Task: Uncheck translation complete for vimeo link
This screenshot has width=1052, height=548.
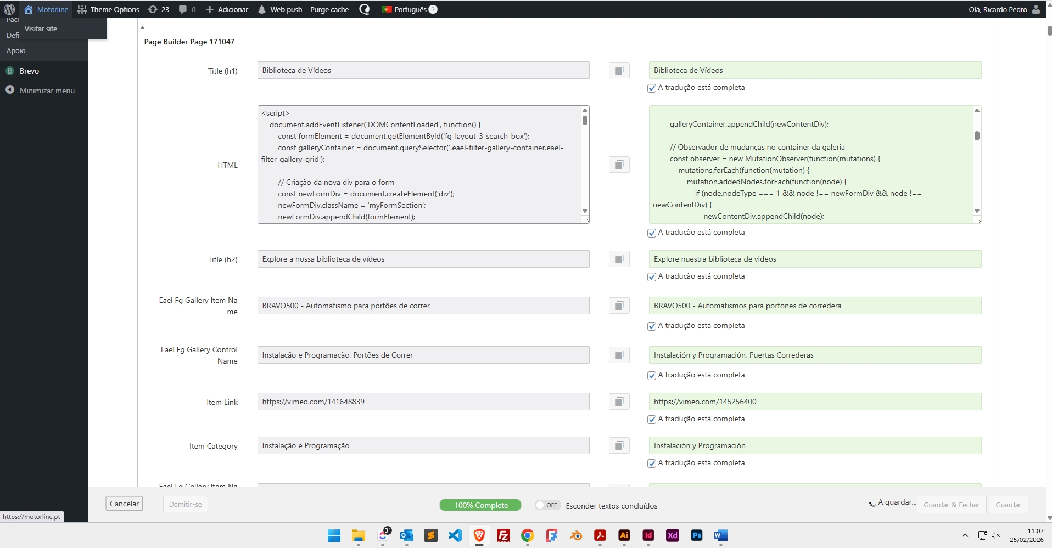Action: point(652,419)
